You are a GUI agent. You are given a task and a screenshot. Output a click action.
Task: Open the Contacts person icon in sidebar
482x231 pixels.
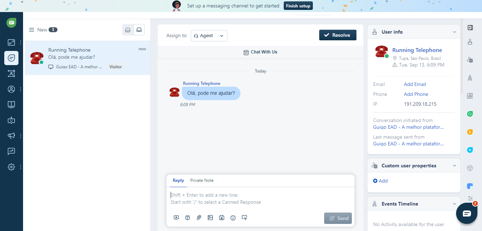pyautogui.click(x=11, y=89)
